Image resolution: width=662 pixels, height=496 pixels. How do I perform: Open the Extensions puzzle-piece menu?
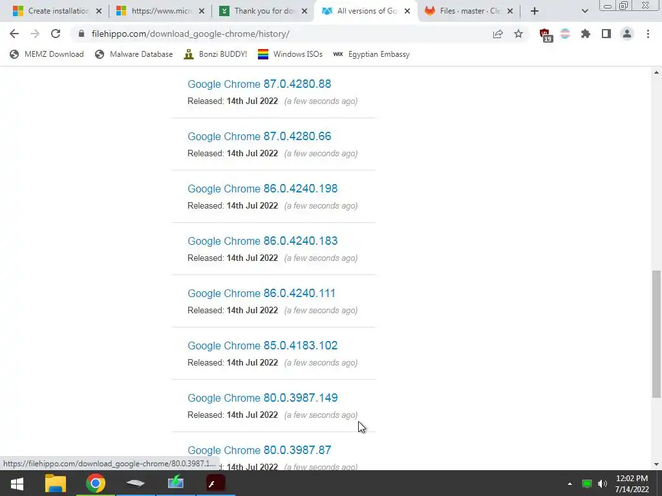tap(586, 34)
